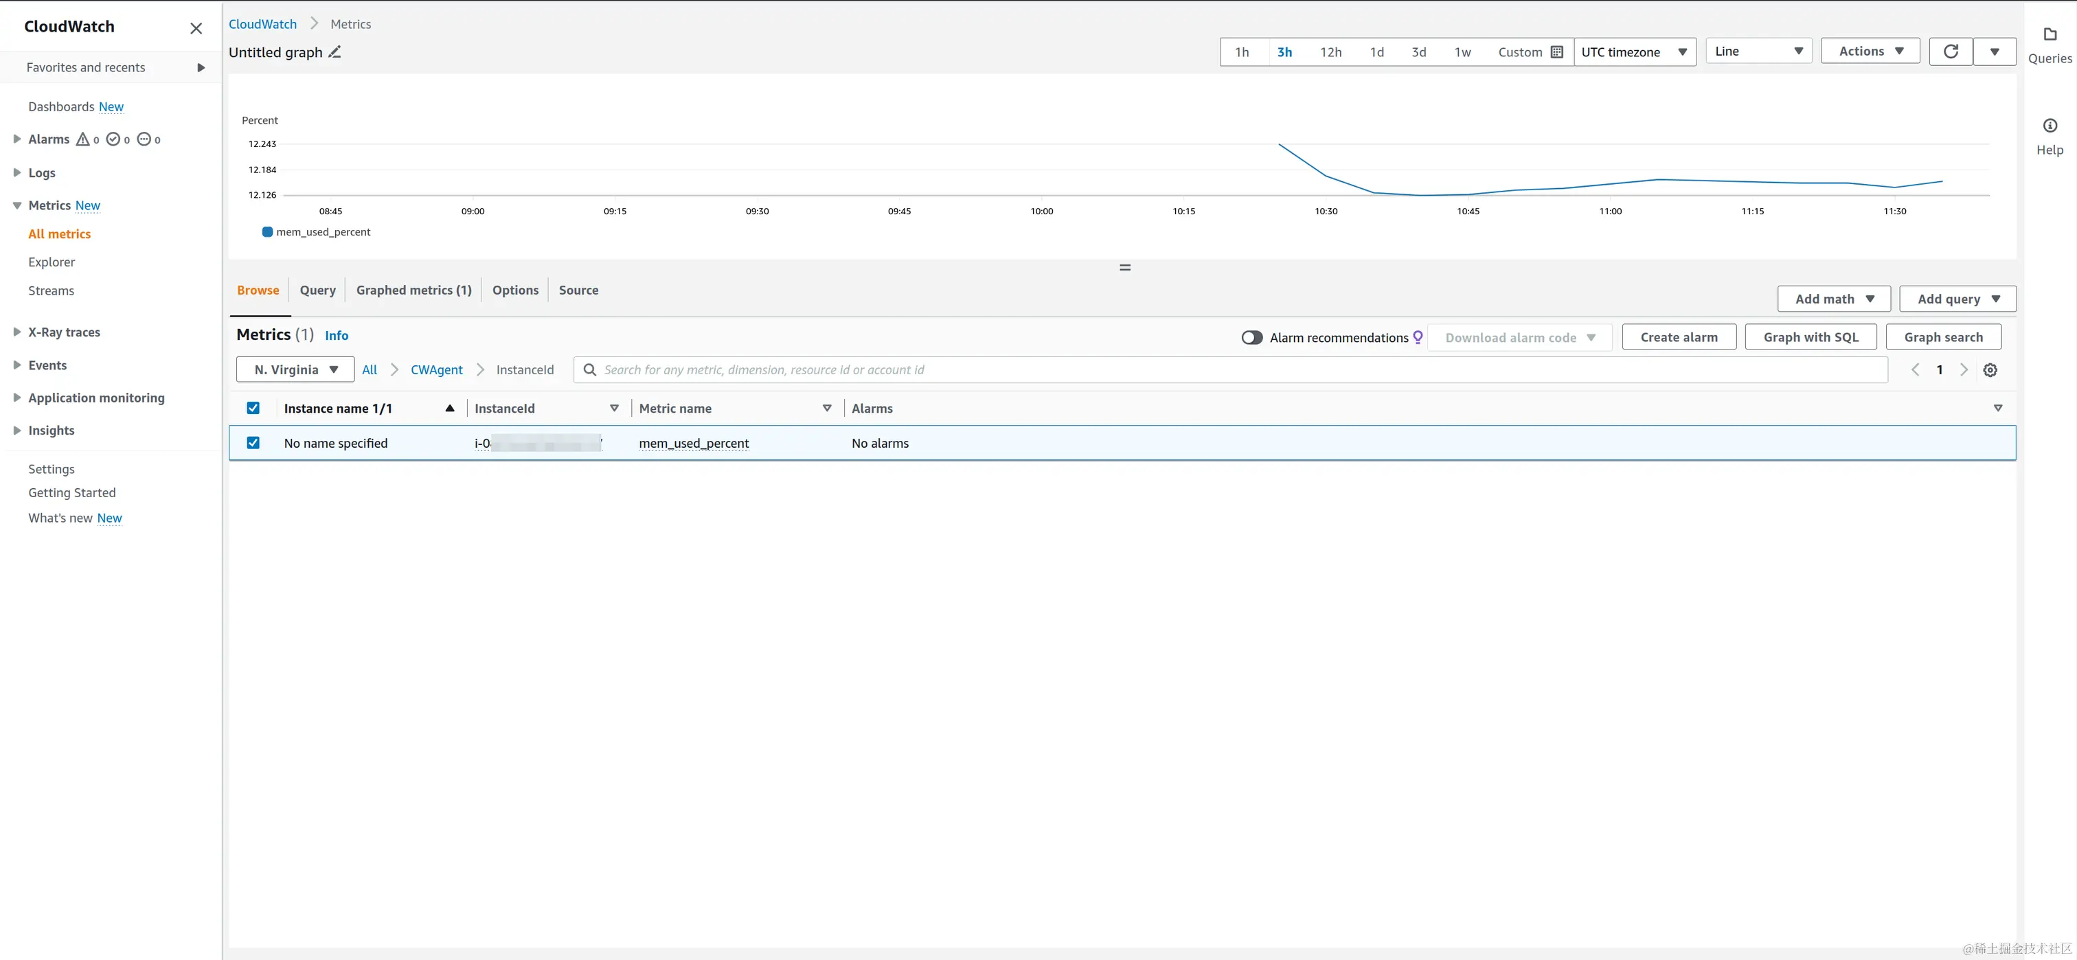
Task: Toggle Alarm recommendations switch
Action: 1251,338
